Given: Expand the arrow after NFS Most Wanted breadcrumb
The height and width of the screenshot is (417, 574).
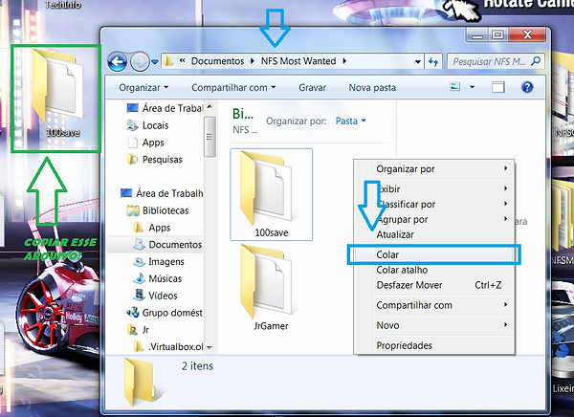Looking at the screenshot, I should 344,61.
